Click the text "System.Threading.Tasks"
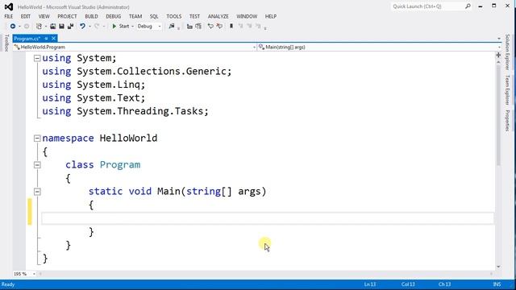This screenshot has height=290, width=516. [140, 111]
